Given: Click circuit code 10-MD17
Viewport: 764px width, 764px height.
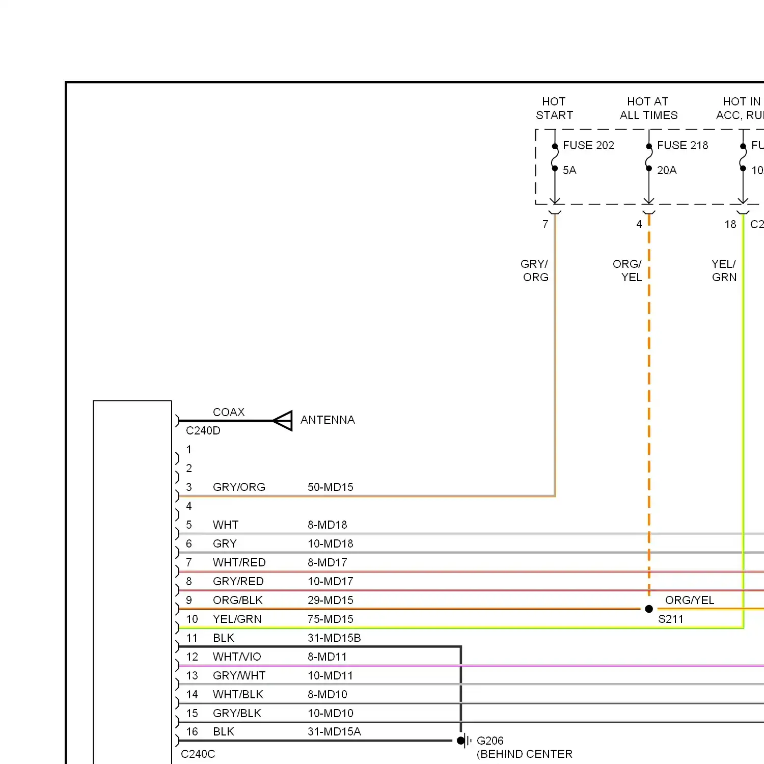Looking at the screenshot, I should [331, 581].
